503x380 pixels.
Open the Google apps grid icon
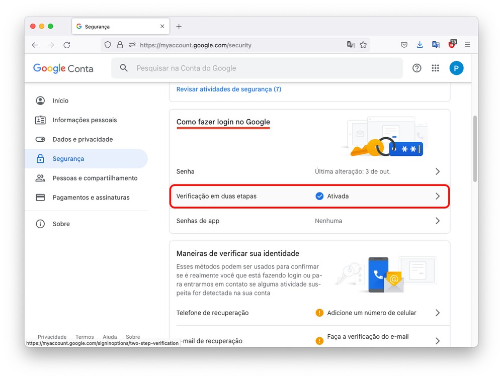436,68
